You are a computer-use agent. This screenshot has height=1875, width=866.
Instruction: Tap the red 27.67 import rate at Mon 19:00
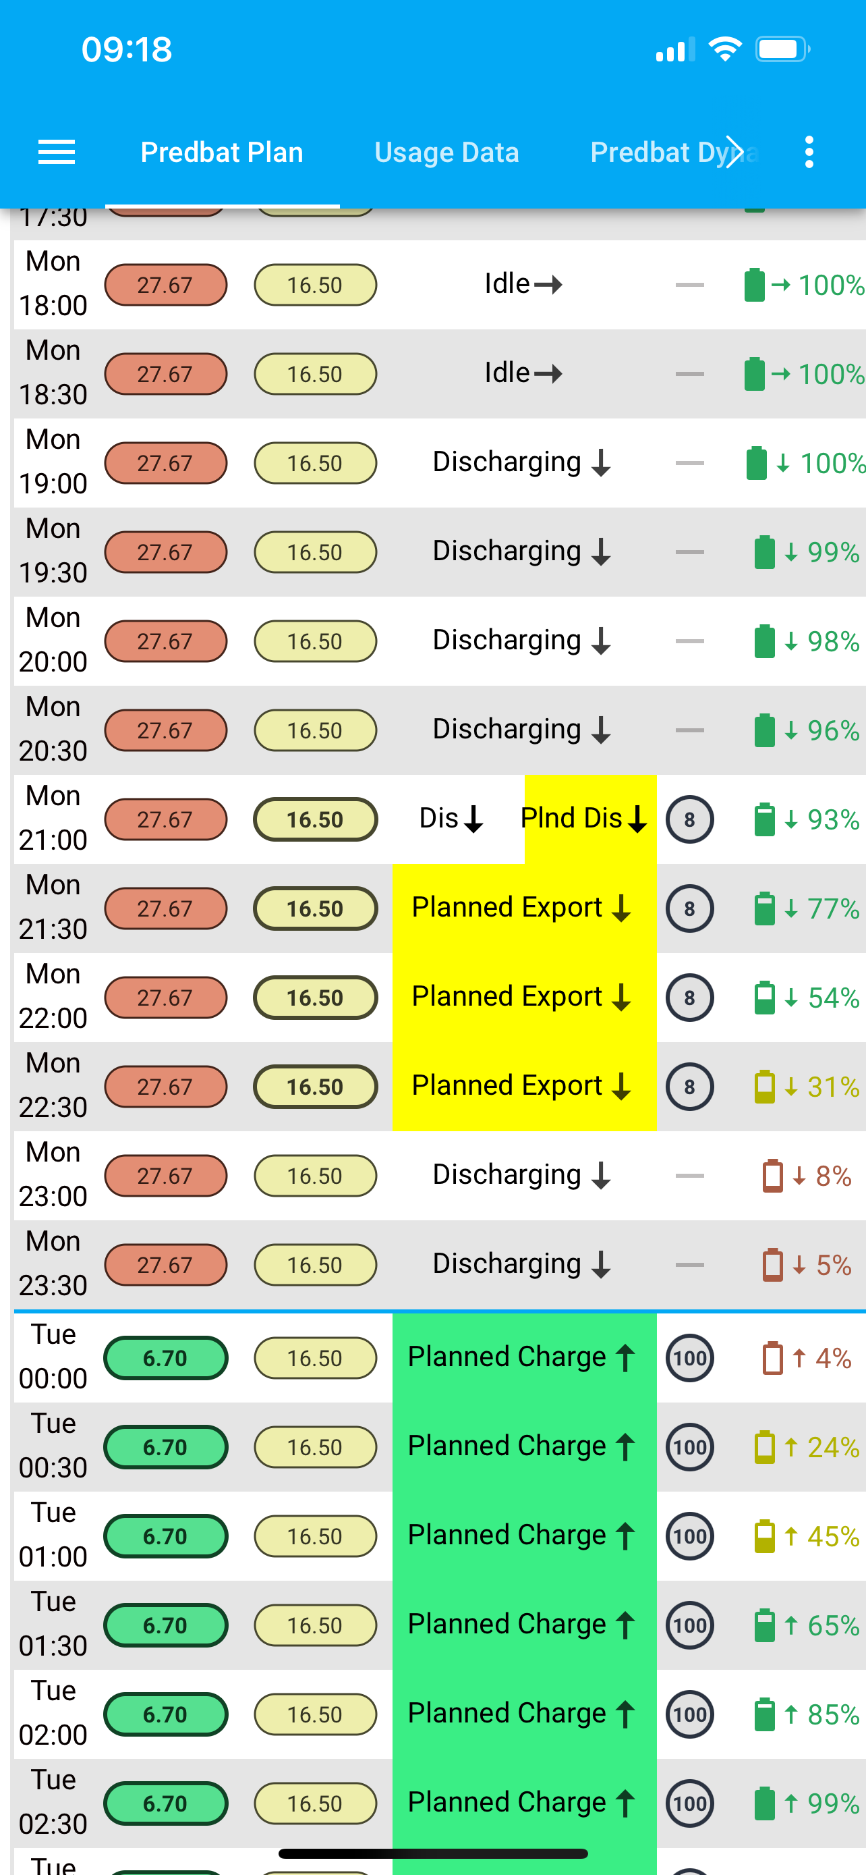[166, 463]
